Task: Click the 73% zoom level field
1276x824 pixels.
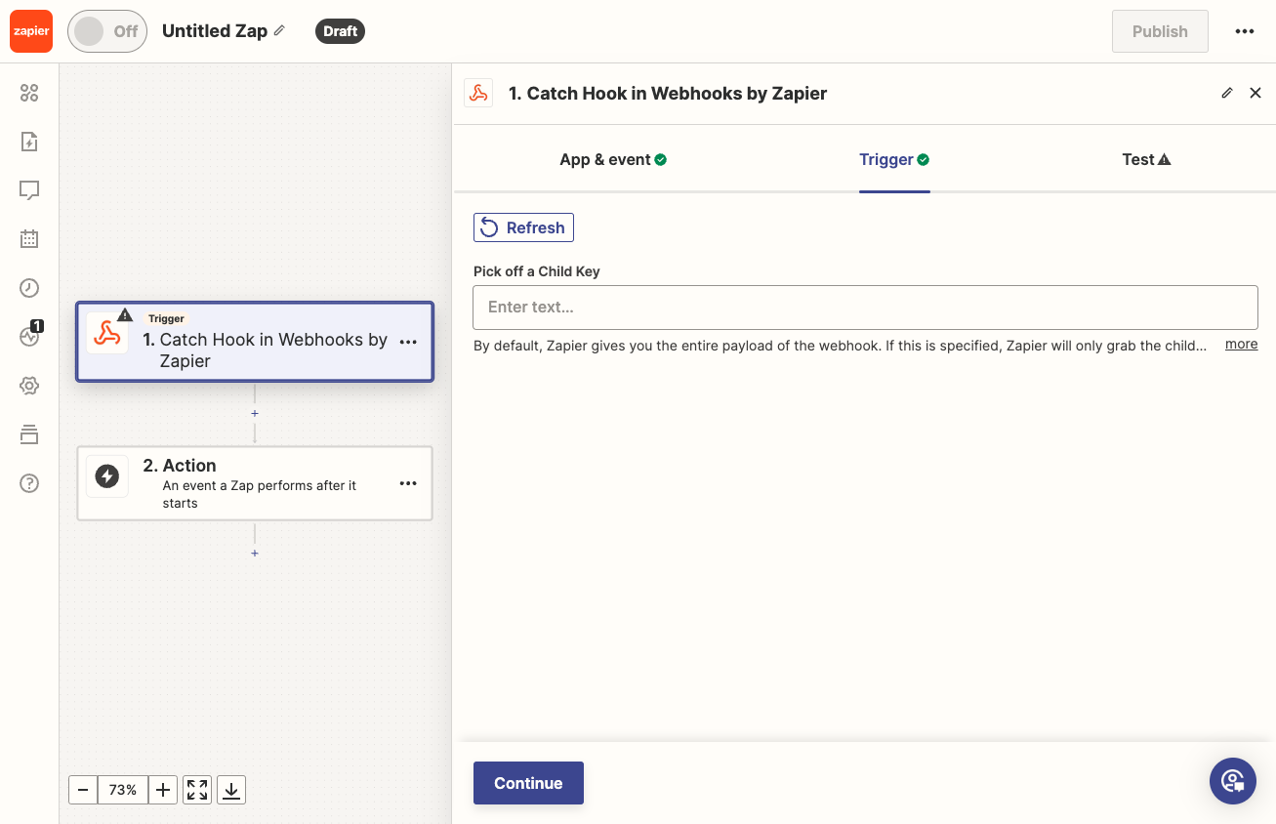Action: 123,790
